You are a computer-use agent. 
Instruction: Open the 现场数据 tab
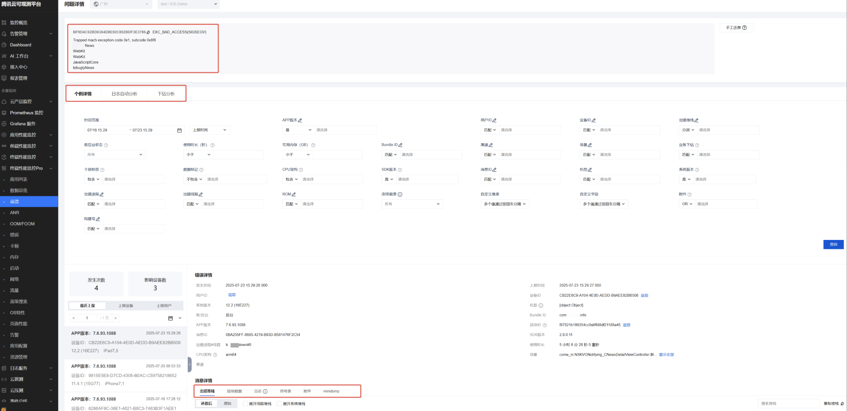click(x=234, y=391)
